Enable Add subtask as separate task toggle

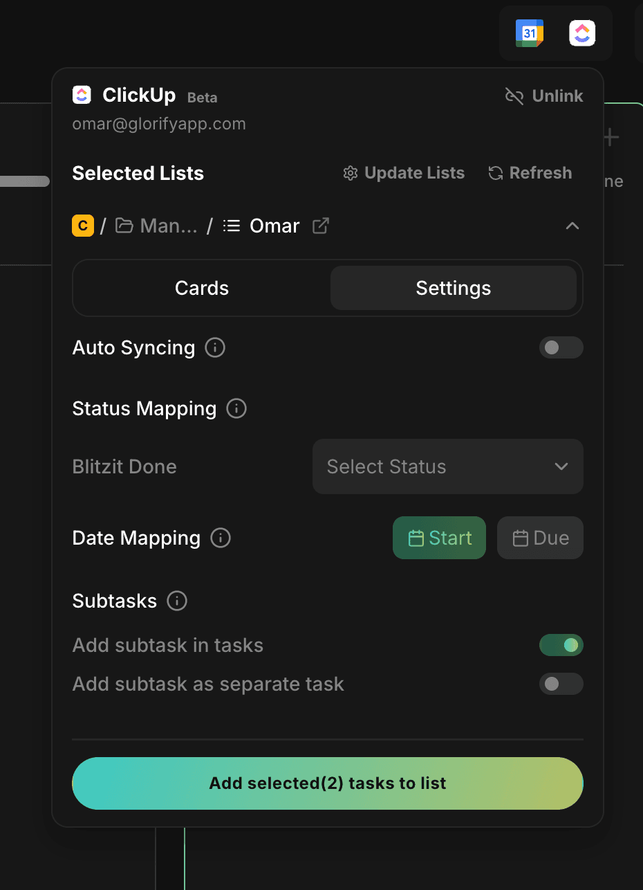point(561,684)
